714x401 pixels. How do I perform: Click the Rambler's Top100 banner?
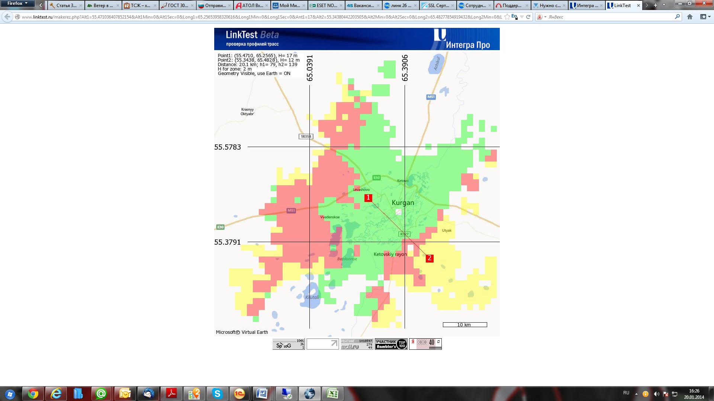pos(391,344)
